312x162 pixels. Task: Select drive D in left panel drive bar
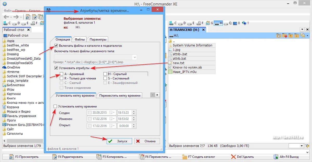[16, 23]
